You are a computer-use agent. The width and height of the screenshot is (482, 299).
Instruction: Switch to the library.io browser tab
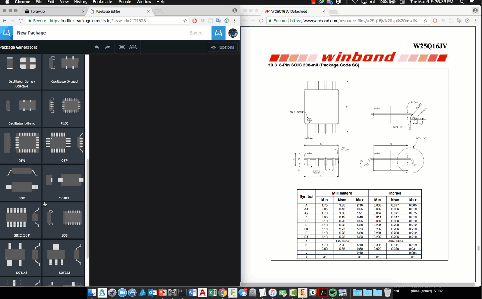pos(53,12)
